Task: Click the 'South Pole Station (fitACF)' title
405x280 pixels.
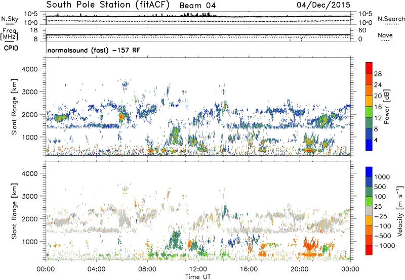Action: pos(108,5)
